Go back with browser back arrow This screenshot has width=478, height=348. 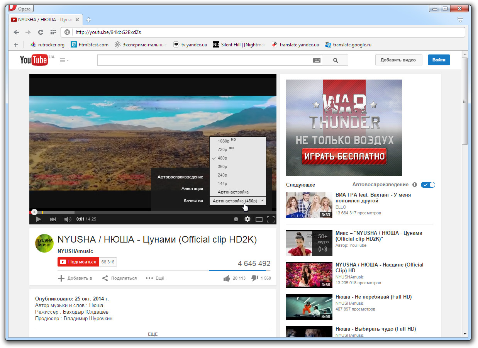pyautogui.click(x=16, y=32)
